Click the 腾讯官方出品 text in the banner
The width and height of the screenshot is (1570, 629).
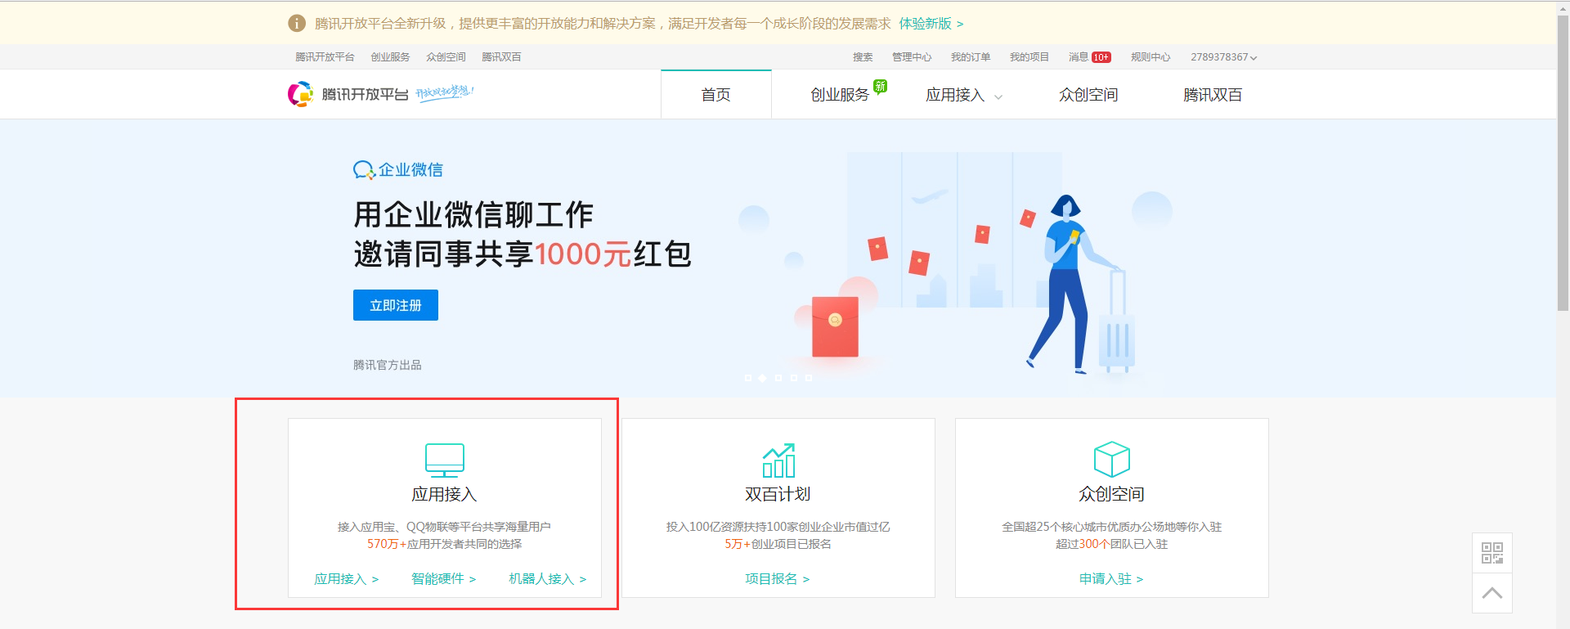coord(388,365)
